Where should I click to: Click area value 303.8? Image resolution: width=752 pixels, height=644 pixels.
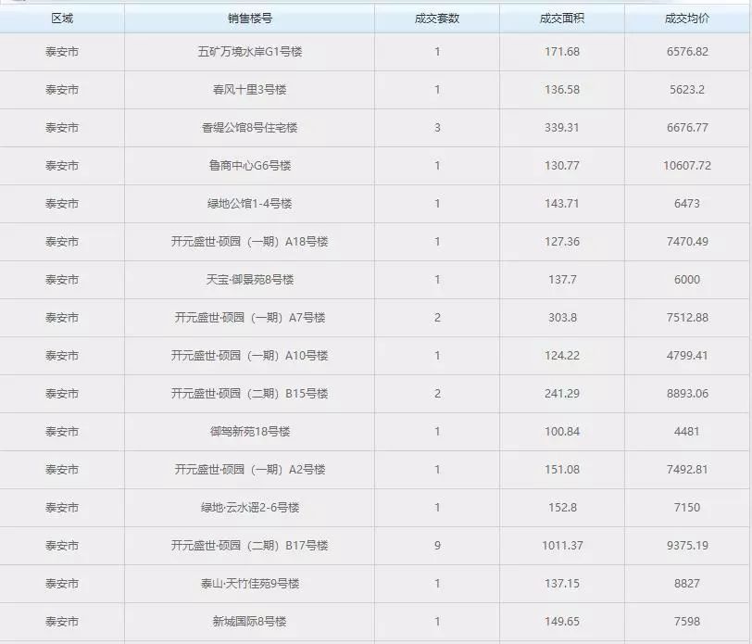pos(562,318)
